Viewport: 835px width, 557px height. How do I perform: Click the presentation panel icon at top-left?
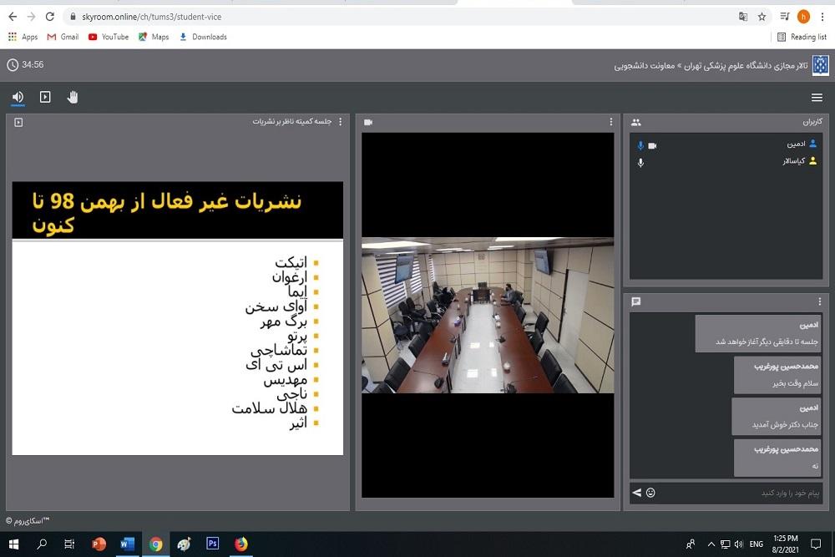(x=18, y=122)
